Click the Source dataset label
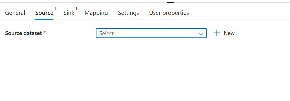Image resolution: width=290 pixels, height=101 pixels. [24, 33]
